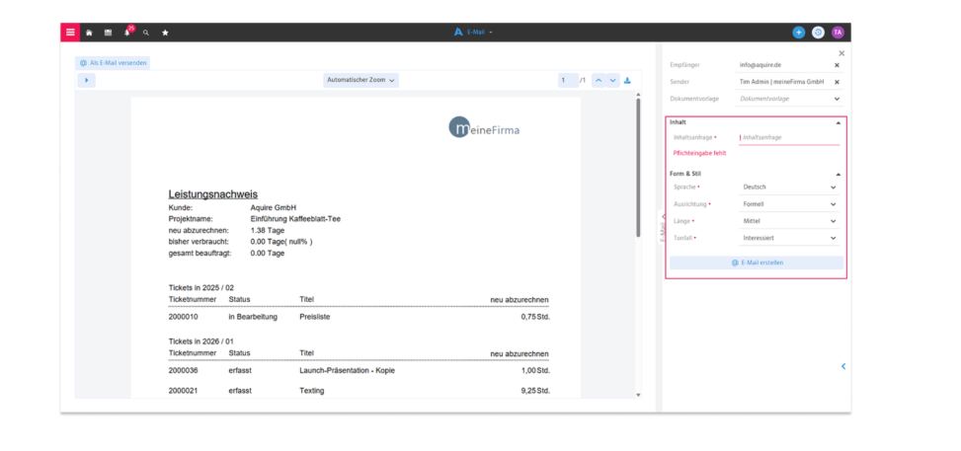Go to the home icon
The width and height of the screenshot is (961, 451).
point(90,33)
